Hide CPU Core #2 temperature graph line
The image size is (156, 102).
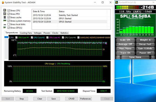(32, 37)
